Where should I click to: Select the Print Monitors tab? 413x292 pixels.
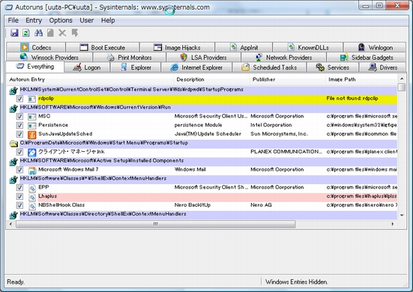[130, 57]
